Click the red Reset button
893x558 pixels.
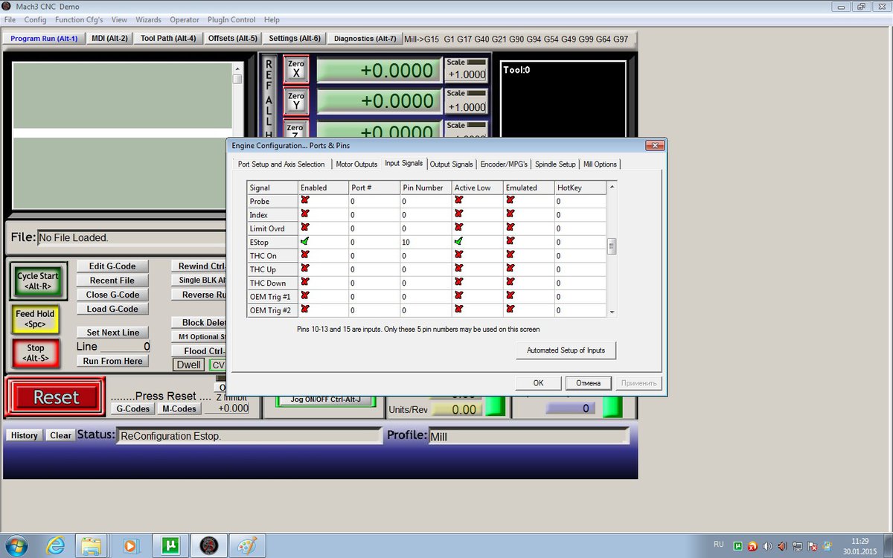coord(56,397)
